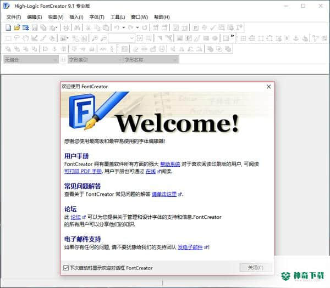Viewport: 330px width, 288px height.
Task: Click the Cut scissors icon
Action: [x=88, y=27]
